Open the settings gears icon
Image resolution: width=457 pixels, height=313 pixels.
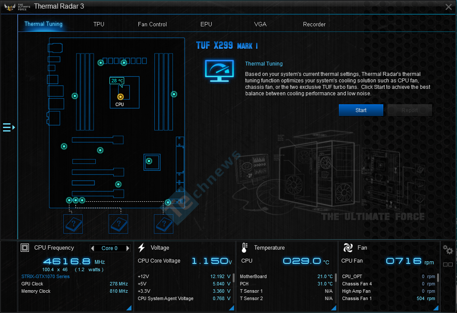(x=448, y=250)
